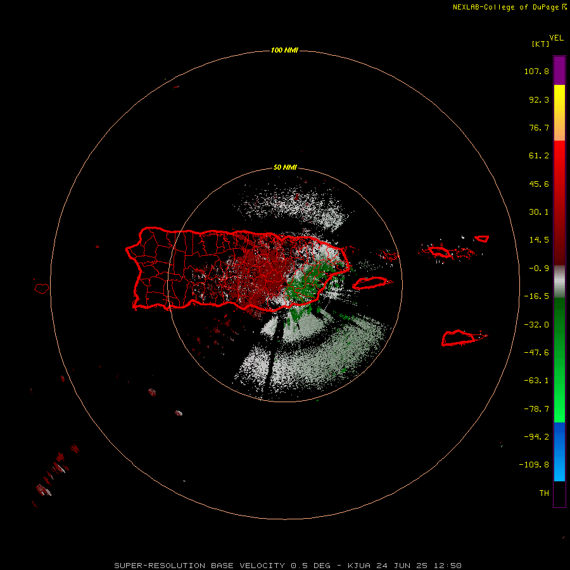Screen dimensions: 570x570
Task: Click the Mona island outline west of Puerto Rico
Action: coord(42,289)
